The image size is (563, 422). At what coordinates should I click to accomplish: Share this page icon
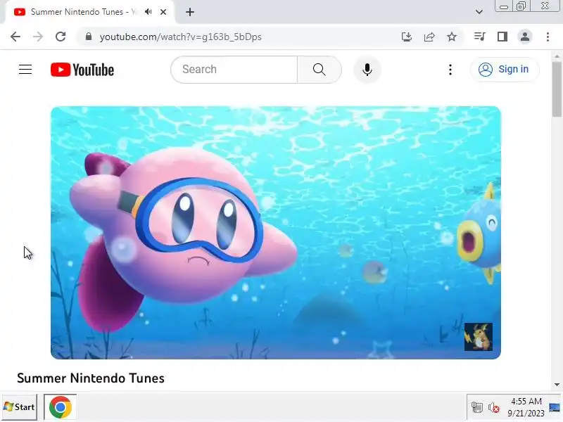tap(429, 37)
